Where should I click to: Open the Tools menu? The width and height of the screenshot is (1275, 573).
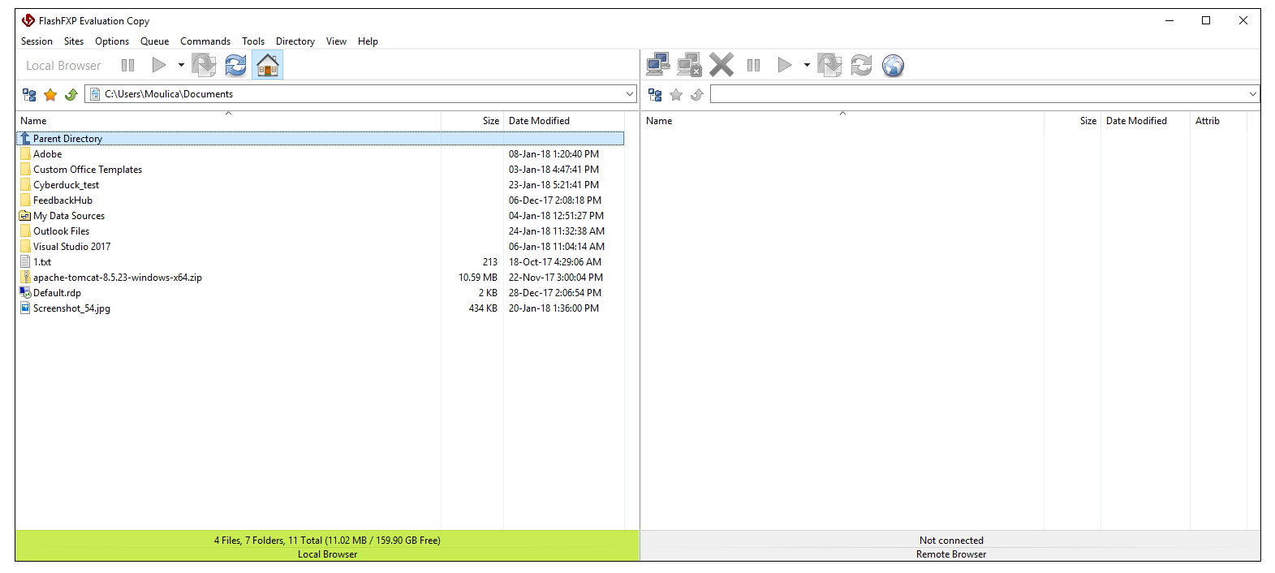253,41
